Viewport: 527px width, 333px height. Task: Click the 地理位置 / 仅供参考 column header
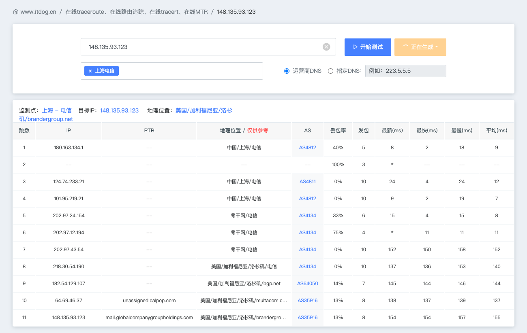(x=244, y=131)
